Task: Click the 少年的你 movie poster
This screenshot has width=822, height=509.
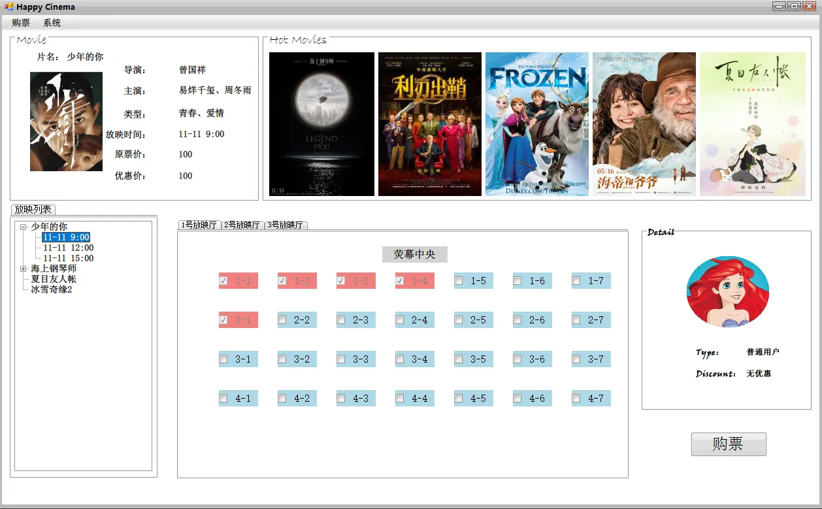Action: tap(66, 122)
